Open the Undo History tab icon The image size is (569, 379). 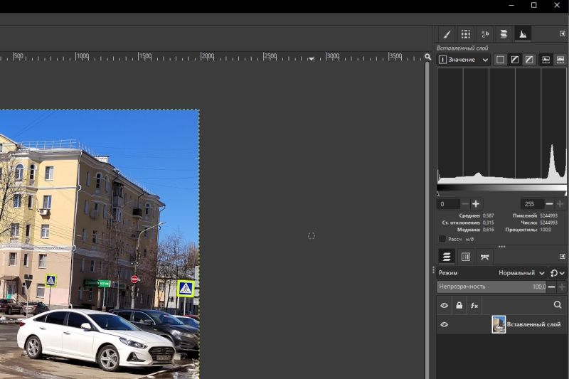484,34
